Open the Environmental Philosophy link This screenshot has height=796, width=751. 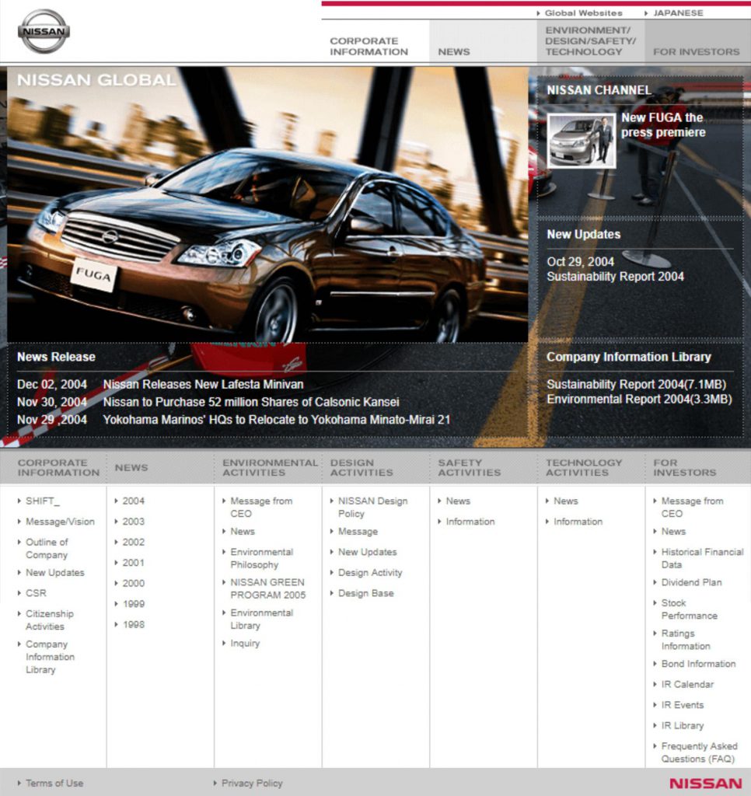click(261, 558)
